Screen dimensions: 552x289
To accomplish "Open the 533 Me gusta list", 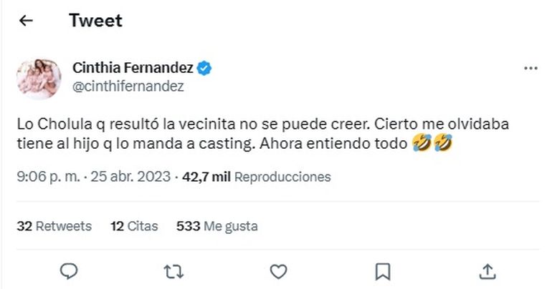I will tap(216, 226).
